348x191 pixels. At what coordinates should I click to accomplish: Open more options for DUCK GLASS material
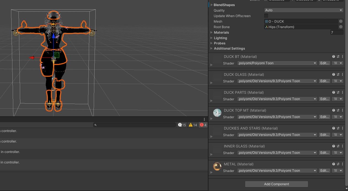click(342, 74)
